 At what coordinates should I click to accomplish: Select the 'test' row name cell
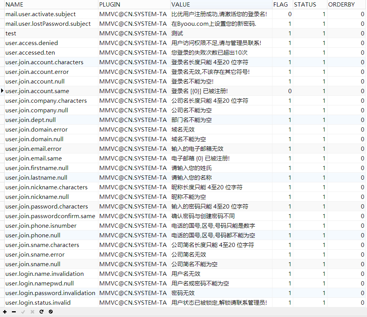pyautogui.click(x=11, y=33)
